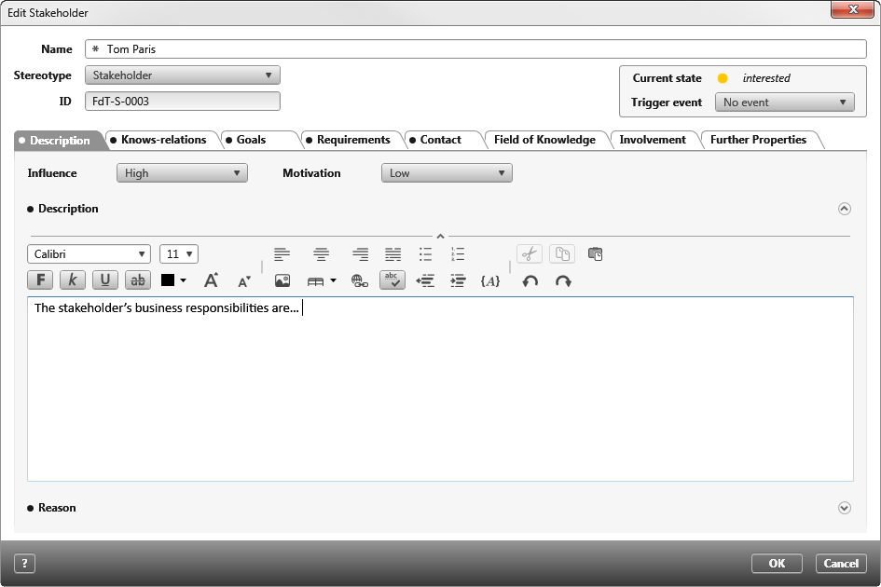Apply a numbered list to the text
Viewport: 881px width, 587px height.
pyautogui.click(x=458, y=253)
